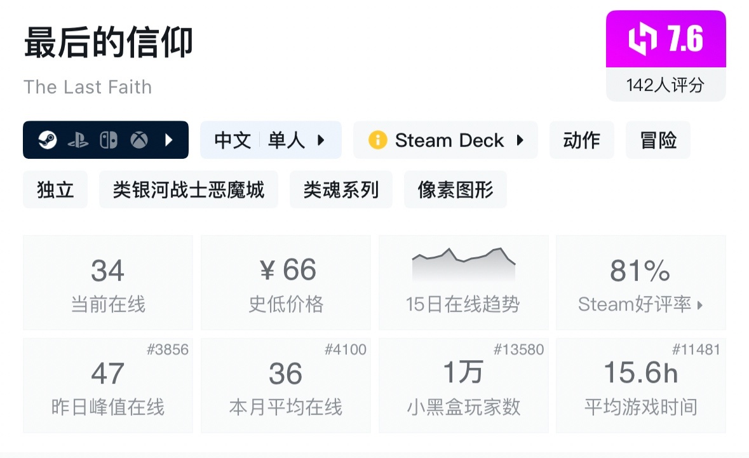Tap the yellow Steam Deck info icon
749x458 pixels.
pyautogui.click(x=377, y=140)
